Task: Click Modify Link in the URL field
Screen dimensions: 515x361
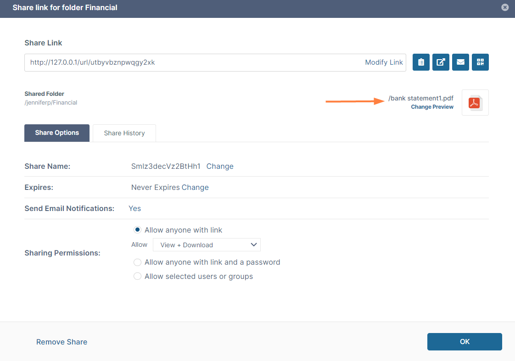Action: coord(384,62)
